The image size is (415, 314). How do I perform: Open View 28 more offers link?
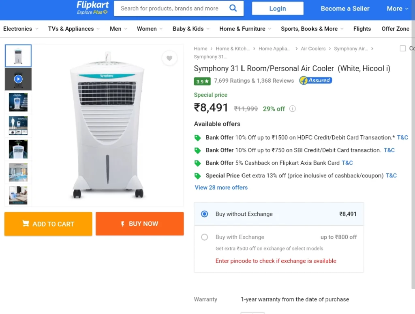point(221,187)
